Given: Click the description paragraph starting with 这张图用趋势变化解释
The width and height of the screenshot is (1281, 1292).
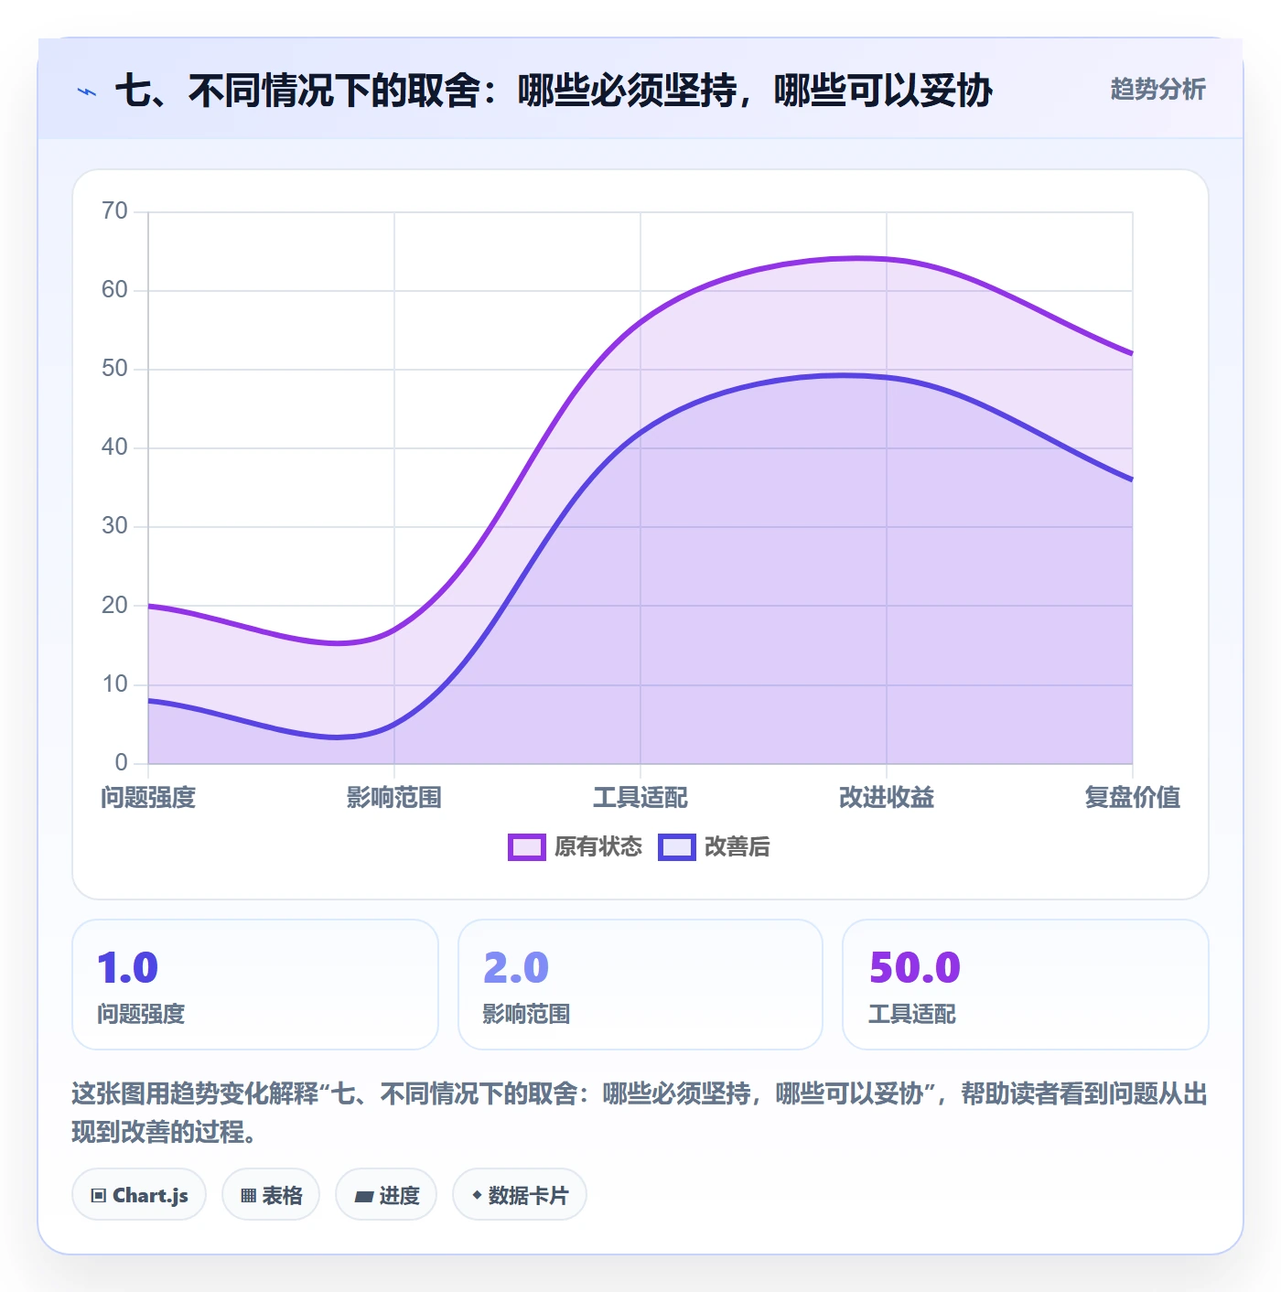Looking at the screenshot, I should 640,1113.
